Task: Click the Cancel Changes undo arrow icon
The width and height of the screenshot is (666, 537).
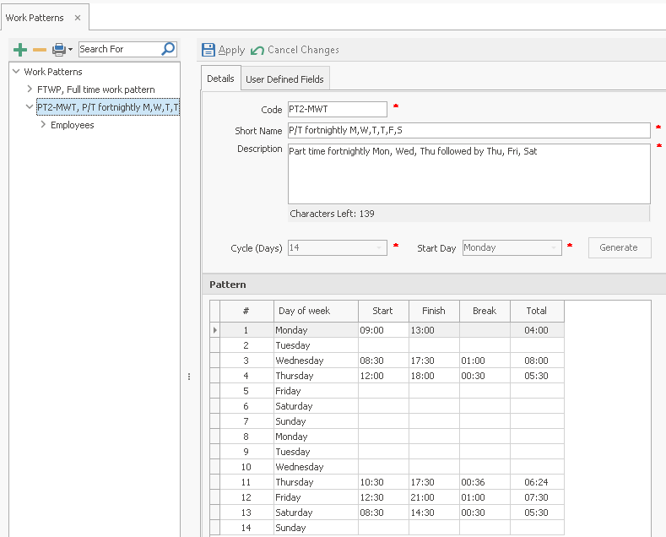Action: coord(257,51)
